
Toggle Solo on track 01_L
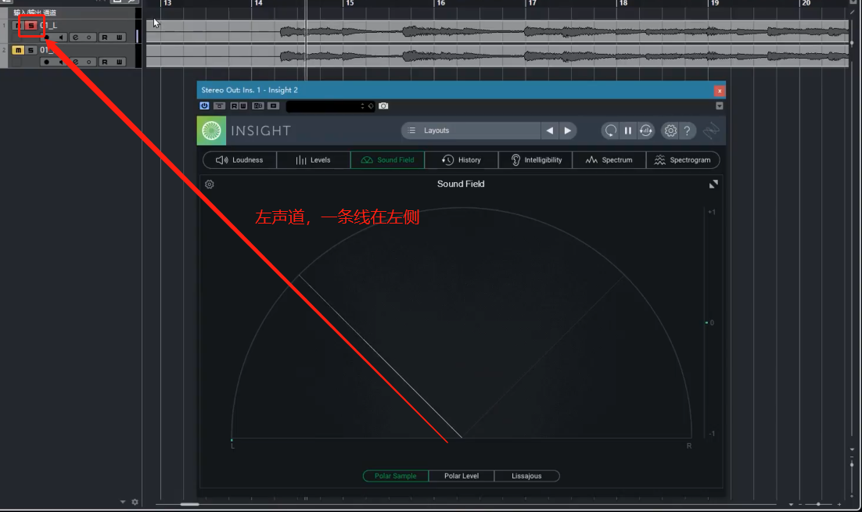[31, 25]
